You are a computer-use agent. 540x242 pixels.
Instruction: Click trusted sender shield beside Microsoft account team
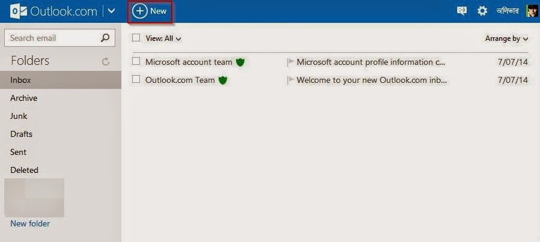click(x=240, y=62)
